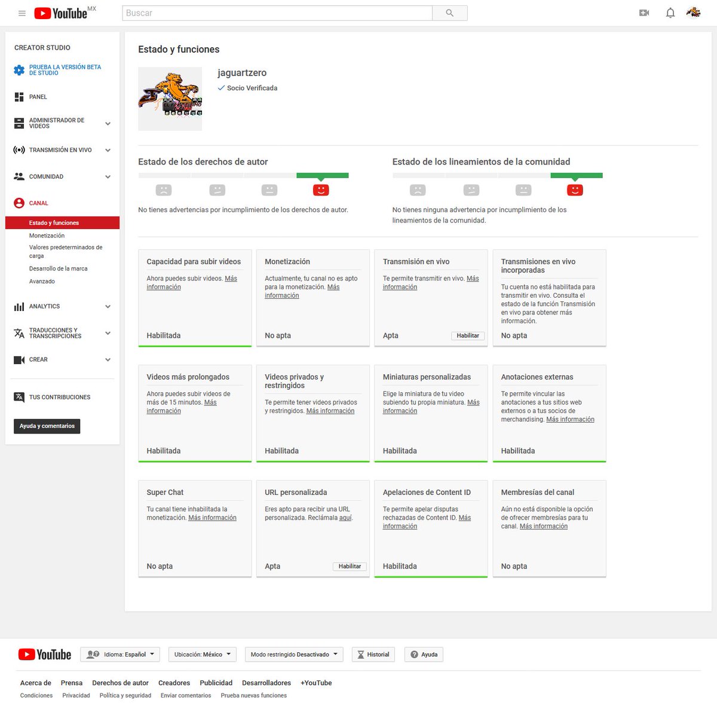This screenshot has width=717, height=715.
Task: Click the Panel dashboard icon
Action: click(x=19, y=97)
